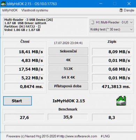Click the #LNG language link
Viewport: 136px width, 140px height.
coord(105,136)
